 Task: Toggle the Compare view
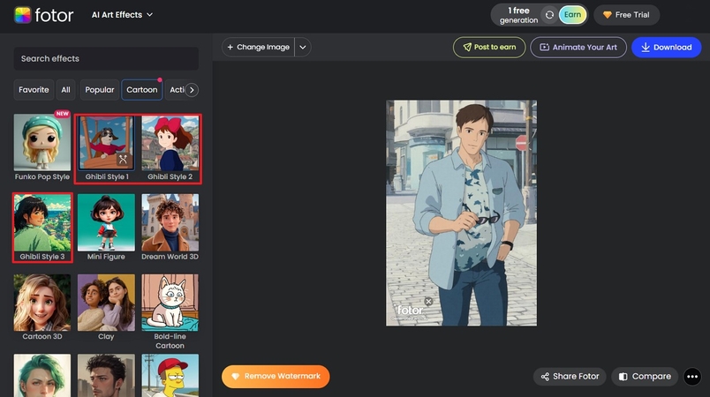coord(645,376)
